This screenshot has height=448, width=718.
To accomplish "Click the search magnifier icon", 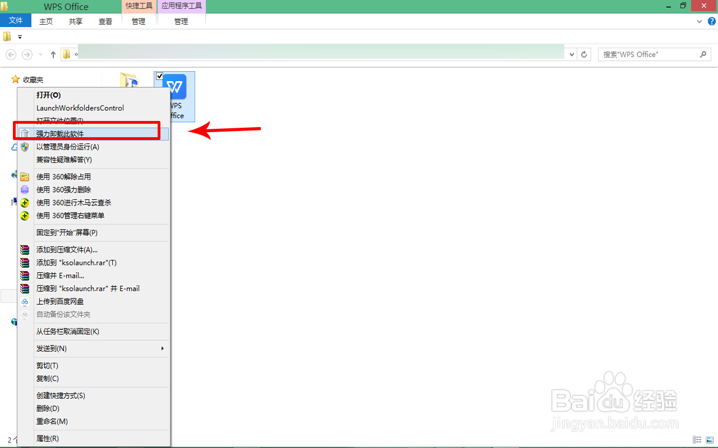I will (703, 54).
